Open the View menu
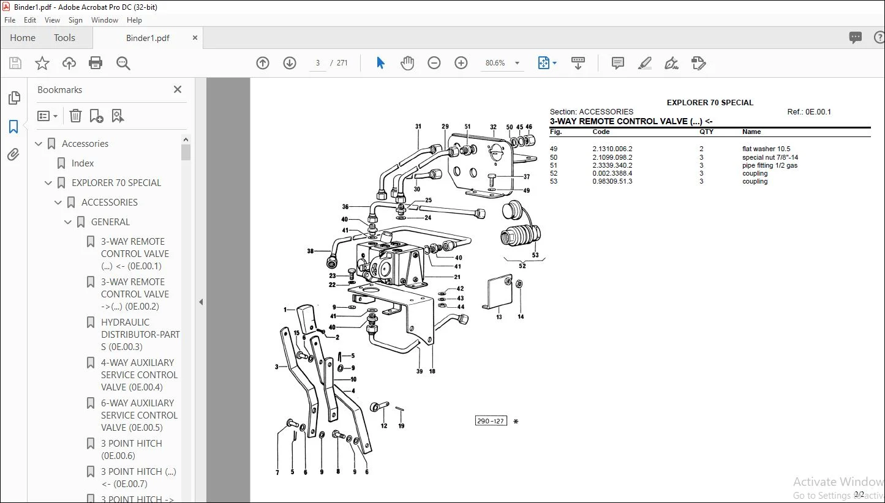885x503 pixels. coord(53,20)
